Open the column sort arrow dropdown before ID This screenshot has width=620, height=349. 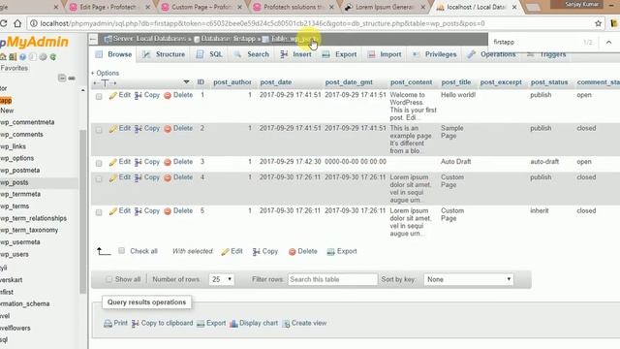pyautogui.click(x=186, y=81)
